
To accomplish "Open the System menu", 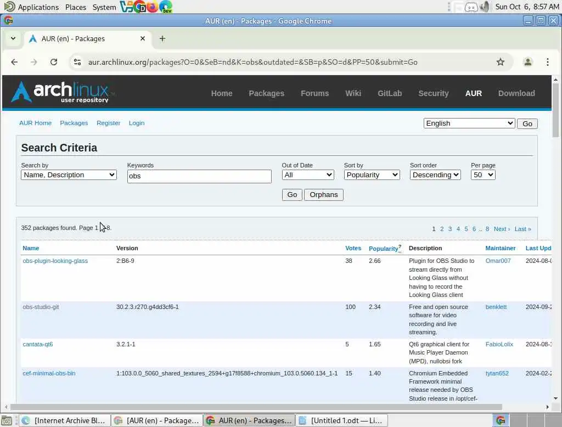I will 104,7.
